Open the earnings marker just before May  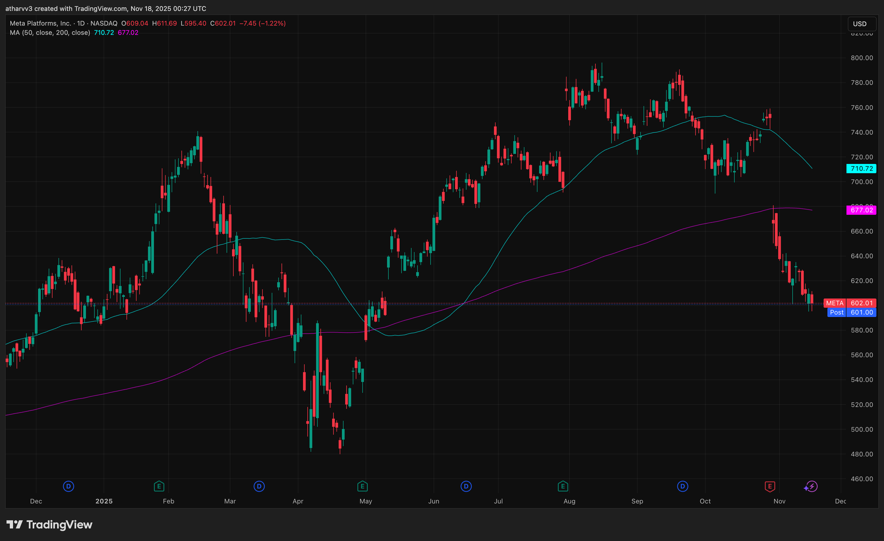point(362,487)
